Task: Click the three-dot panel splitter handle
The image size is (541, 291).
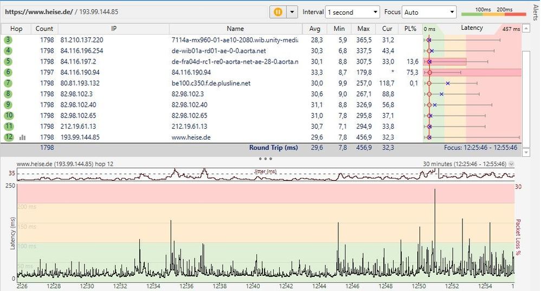Action: coord(265,159)
